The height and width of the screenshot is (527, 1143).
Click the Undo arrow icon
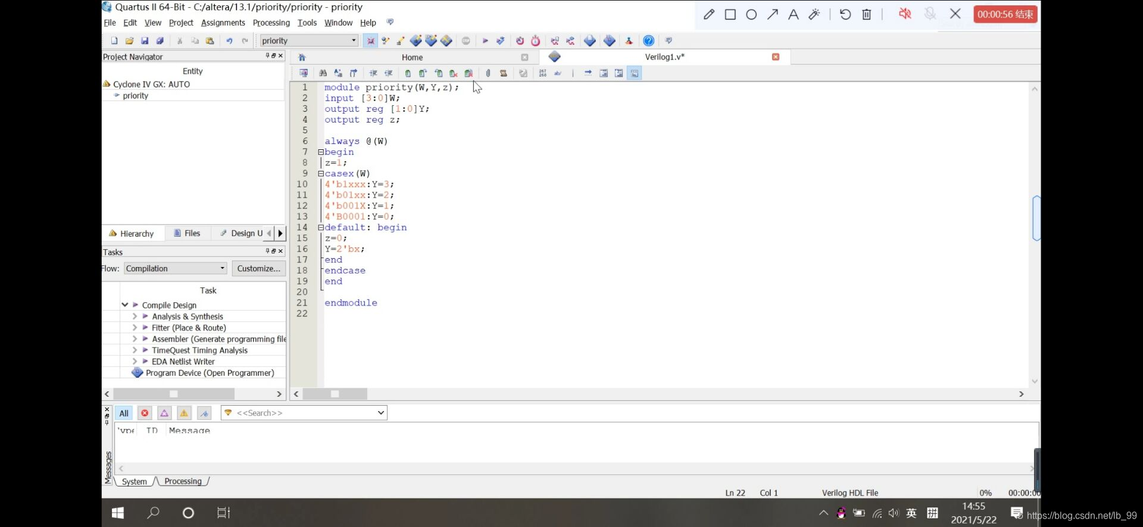point(229,40)
